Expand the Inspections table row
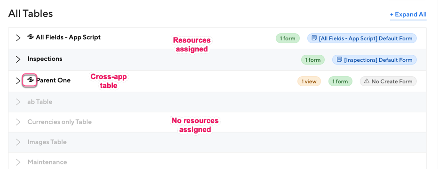438x169 pixels. click(x=18, y=59)
